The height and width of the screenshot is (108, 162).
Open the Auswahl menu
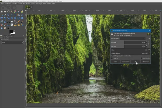14,4
